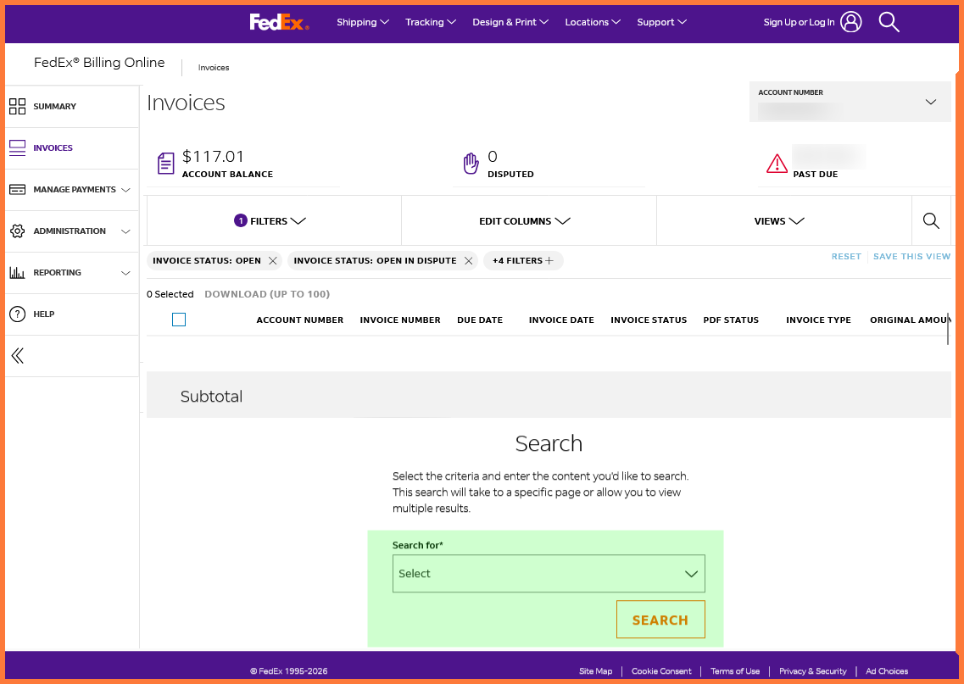The height and width of the screenshot is (684, 964).
Task: Click SAVE THIS VIEW link
Action: [911, 256]
